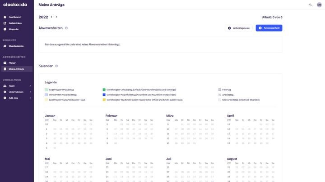Show info icon next to Abwesenheiten
The height and width of the screenshot is (182, 325).
(x=66, y=28)
